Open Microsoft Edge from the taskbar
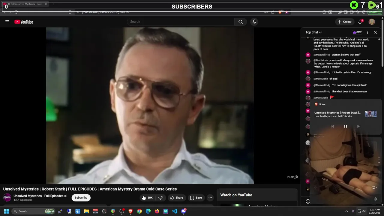 click(148, 211)
